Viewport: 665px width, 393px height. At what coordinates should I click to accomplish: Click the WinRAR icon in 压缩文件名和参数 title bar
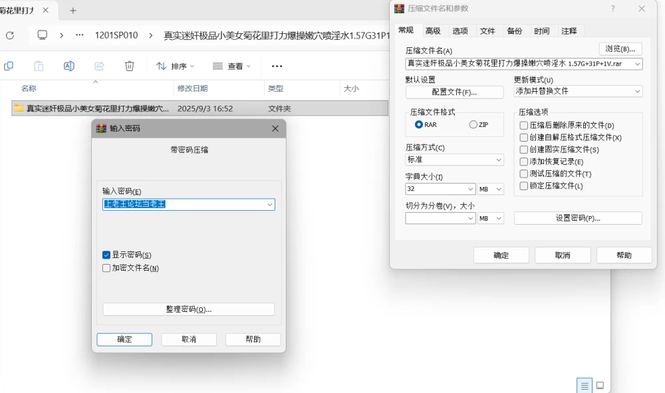[399, 9]
